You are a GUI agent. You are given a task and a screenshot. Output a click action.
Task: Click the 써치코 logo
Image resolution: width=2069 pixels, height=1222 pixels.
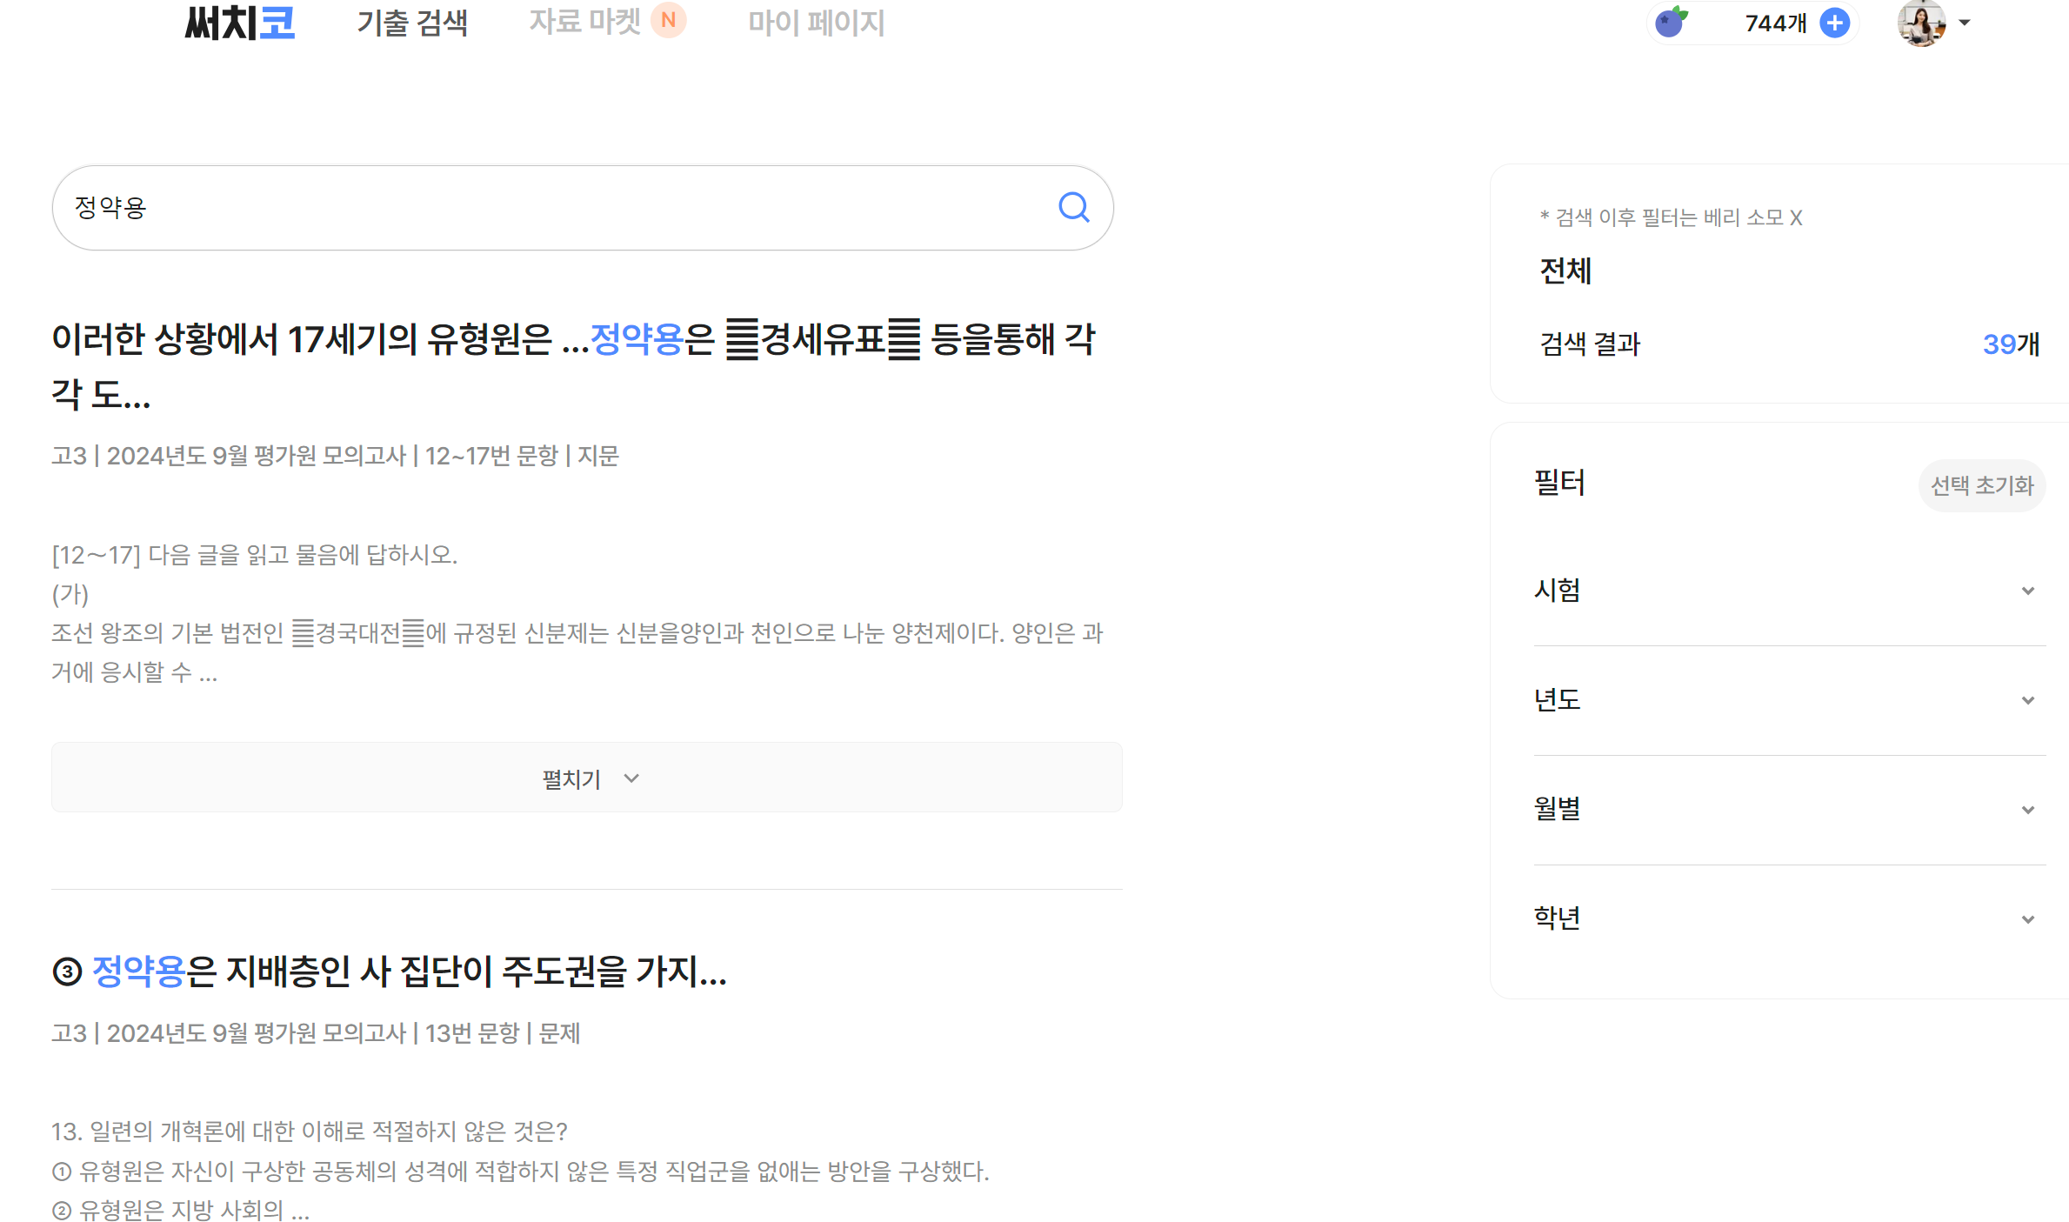pyautogui.click(x=239, y=23)
